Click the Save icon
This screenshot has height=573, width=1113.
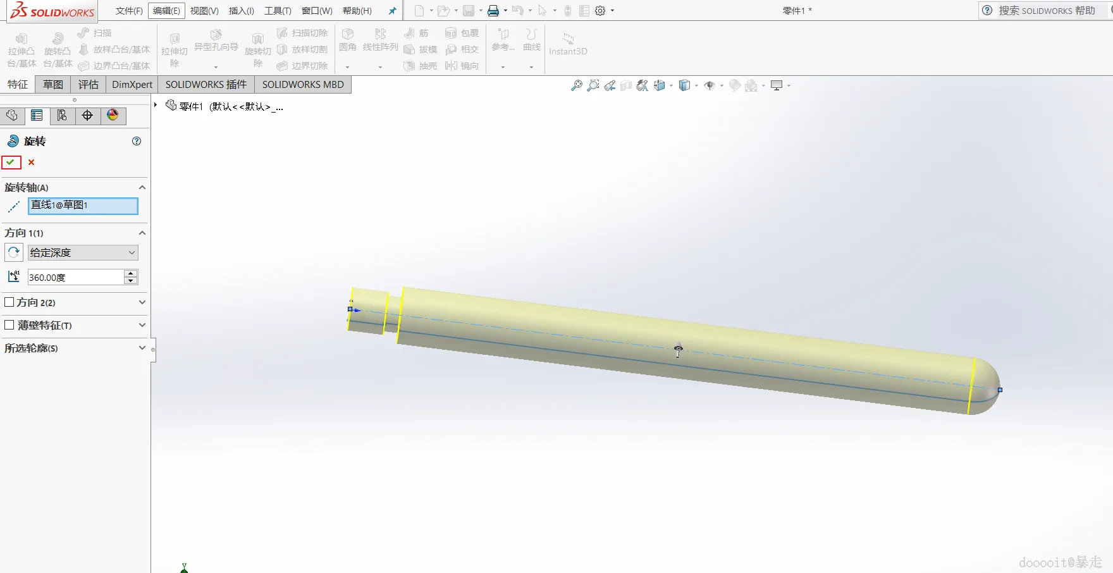[x=469, y=11]
